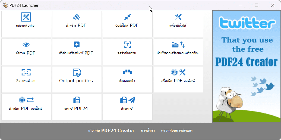The image size is (281, 140).
Task: Click the screen capture icon
Action: (26, 72)
